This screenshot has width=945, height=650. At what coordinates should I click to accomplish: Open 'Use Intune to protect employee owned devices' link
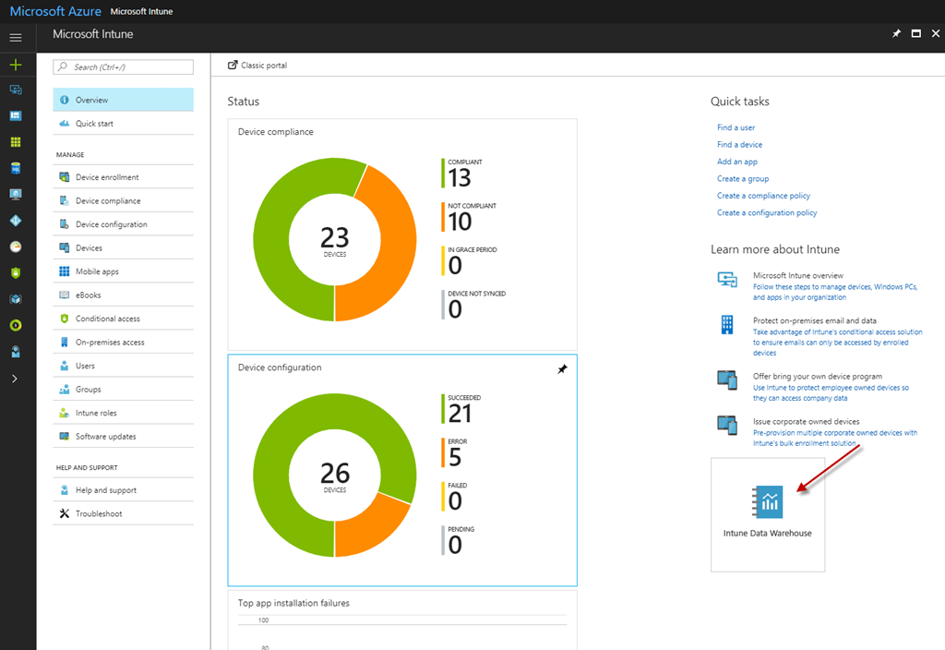click(x=831, y=392)
